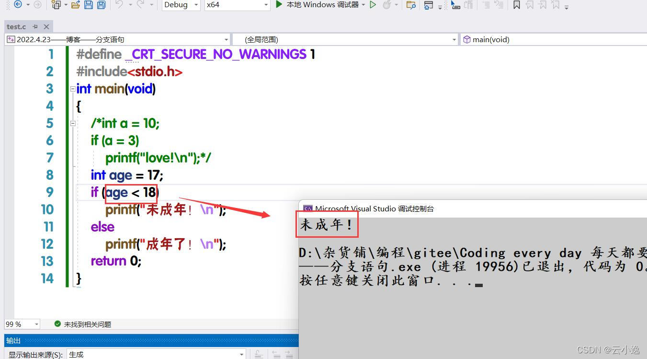This screenshot has height=359, width=647.
Task: Click the printf("成年了！\n") statement
Action: tap(166, 244)
